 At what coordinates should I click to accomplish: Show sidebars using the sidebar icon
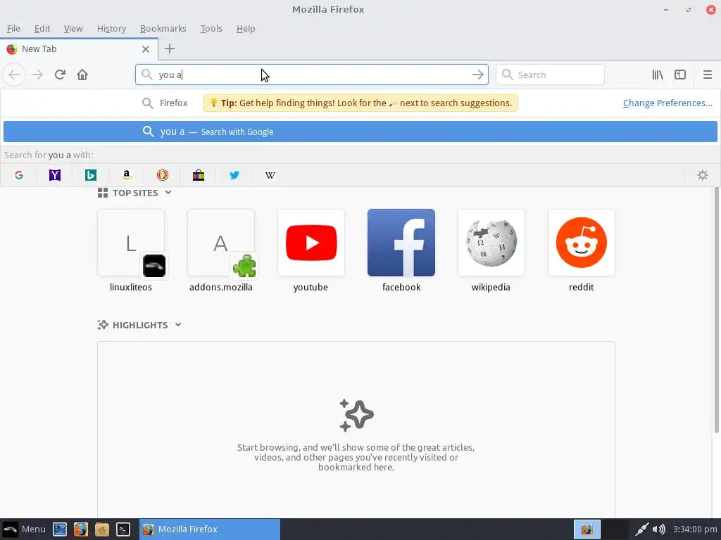coord(680,75)
